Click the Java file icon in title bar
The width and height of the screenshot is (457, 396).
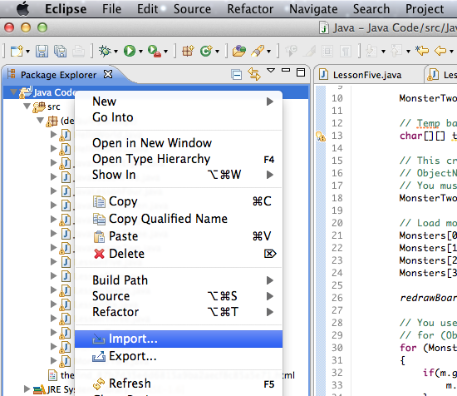(x=324, y=28)
